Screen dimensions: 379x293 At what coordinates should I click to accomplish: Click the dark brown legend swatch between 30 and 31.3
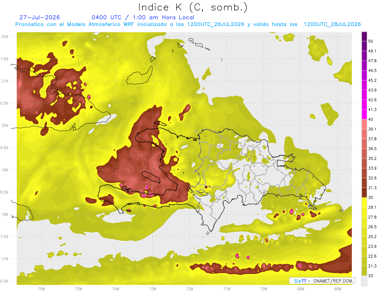pos(364,193)
